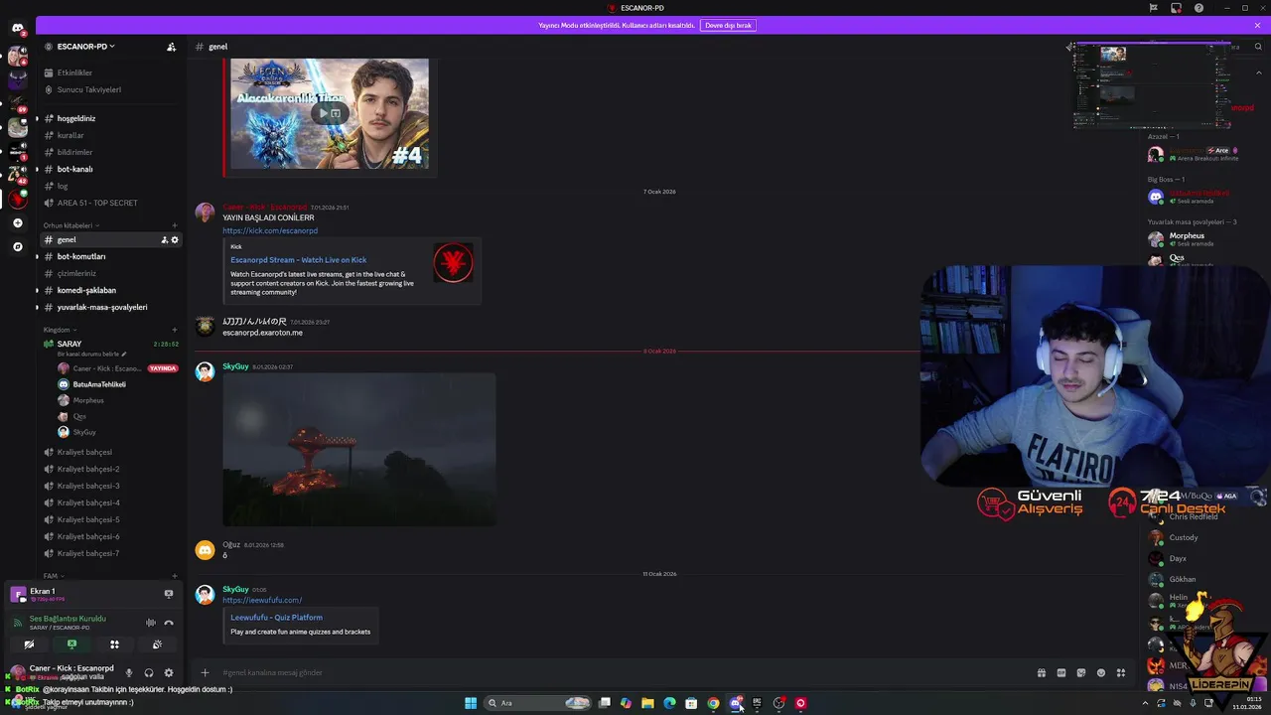The width and height of the screenshot is (1271, 715).
Task: Click invite icon on genel channel
Action: coord(165,240)
